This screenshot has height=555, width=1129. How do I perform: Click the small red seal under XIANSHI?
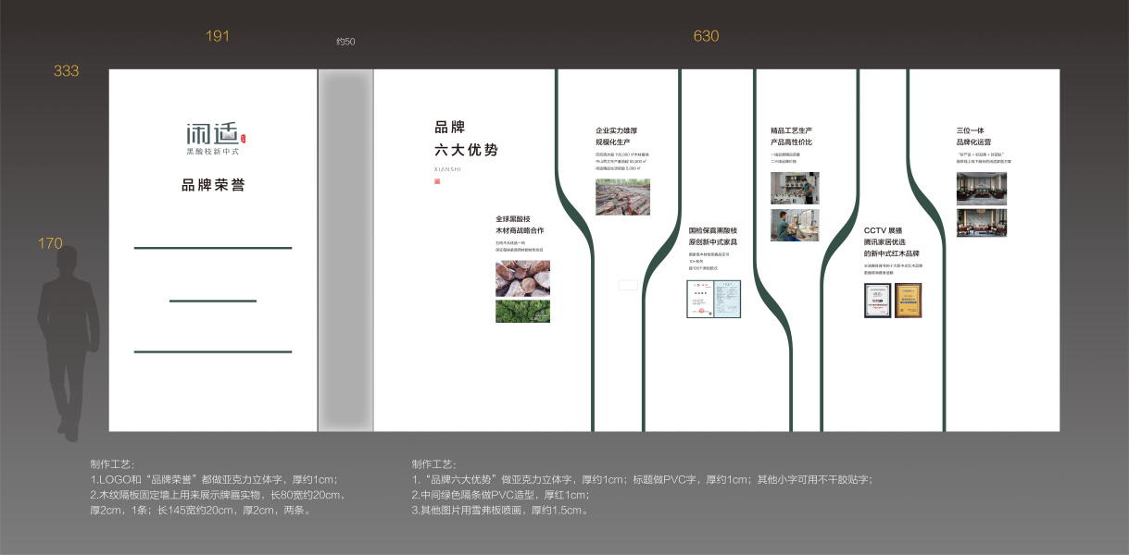pos(437,181)
